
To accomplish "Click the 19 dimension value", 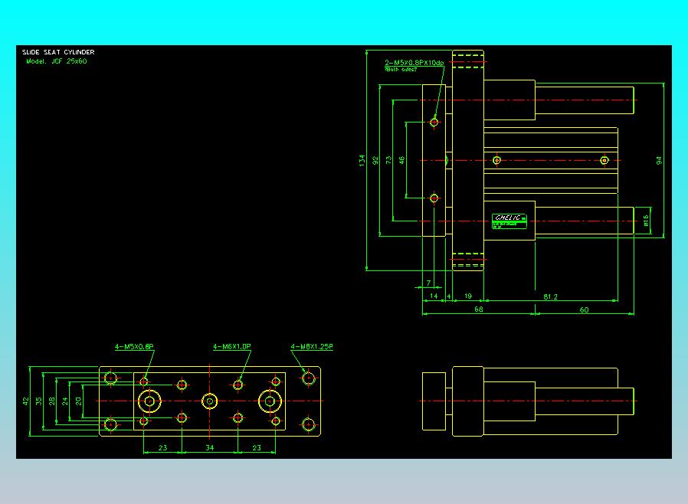I will pyautogui.click(x=468, y=296).
